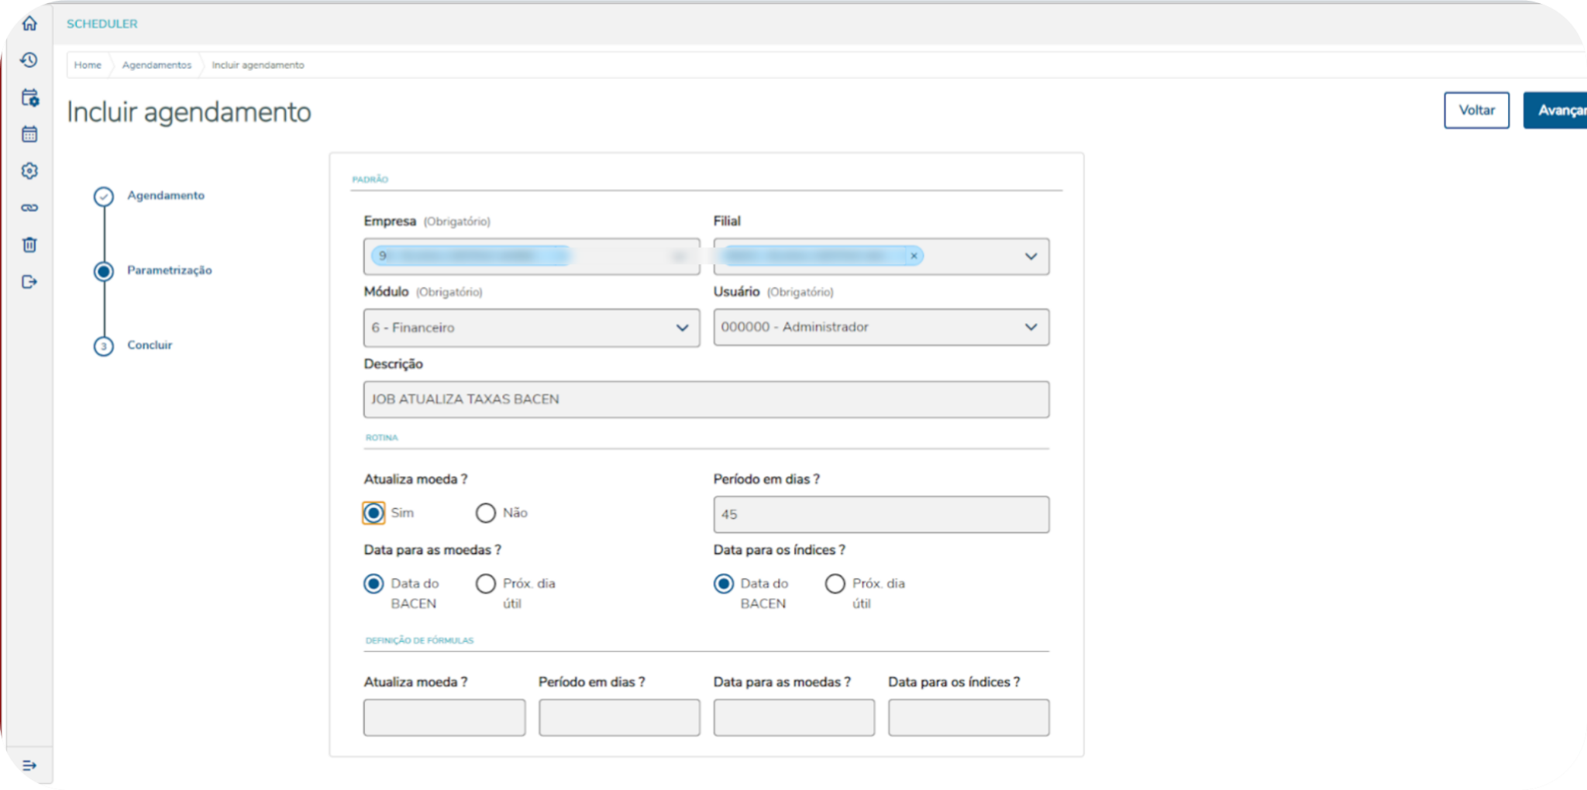Click the Atualiza moeda formula field
The height and width of the screenshot is (790, 1587).
[x=445, y=718]
